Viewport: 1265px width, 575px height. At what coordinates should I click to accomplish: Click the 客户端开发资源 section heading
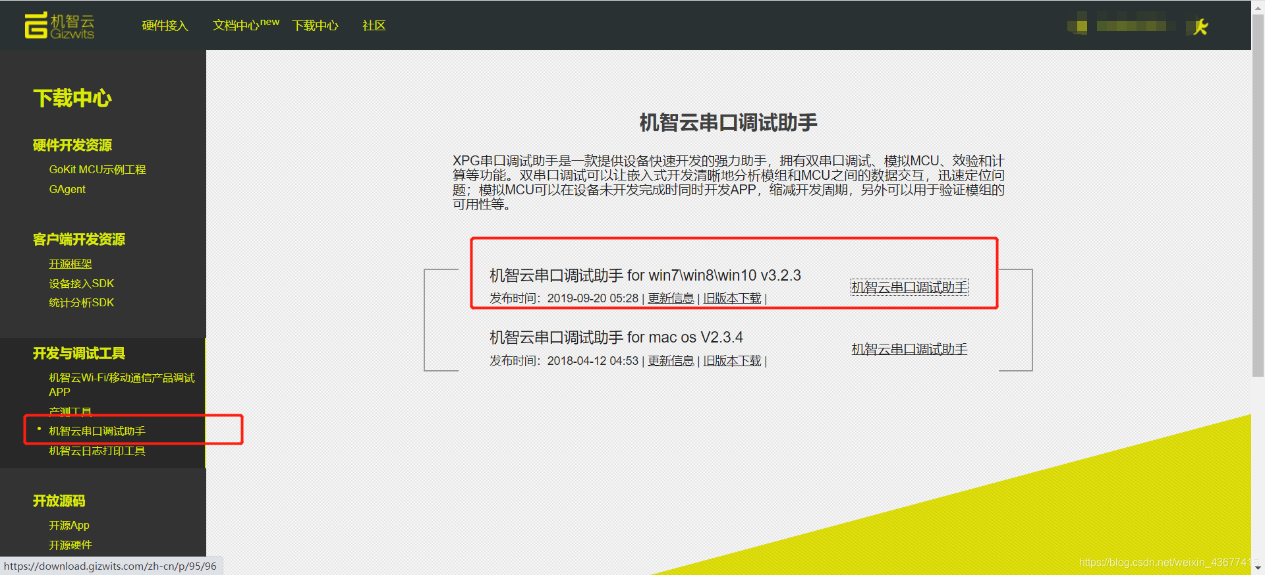coord(79,240)
